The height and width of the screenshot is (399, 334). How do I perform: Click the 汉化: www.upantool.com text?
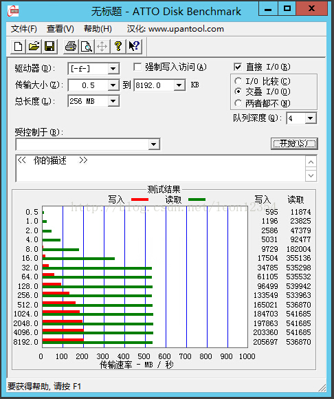pos(175,29)
